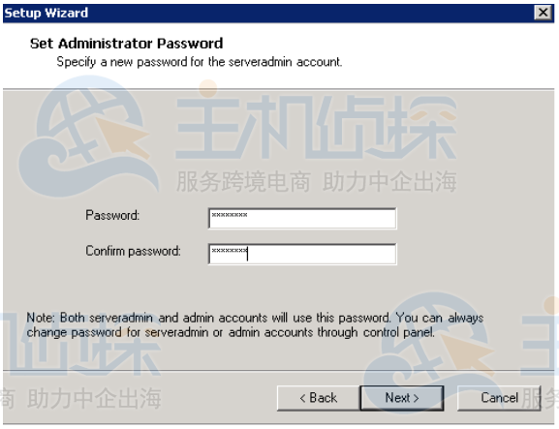Image resolution: width=559 pixels, height=429 pixels.
Task: Click the orange dot above the 主 character
Action: pyautogui.click(x=208, y=88)
